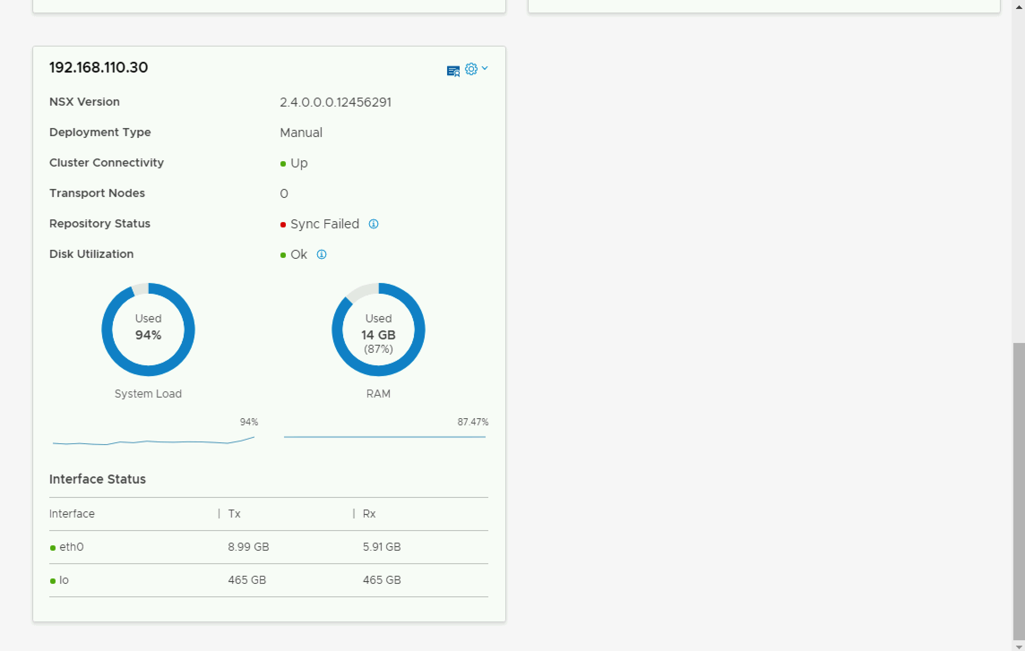Image resolution: width=1025 pixels, height=651 pixels.
Task: Expand the chevron next to gear icon
Action: coord(485,69)
